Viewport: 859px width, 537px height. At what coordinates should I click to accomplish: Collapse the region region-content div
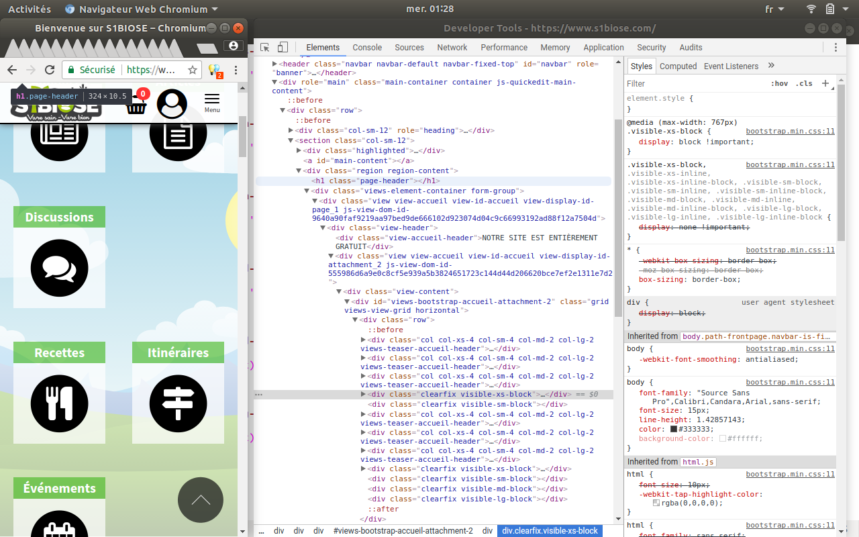299,170
